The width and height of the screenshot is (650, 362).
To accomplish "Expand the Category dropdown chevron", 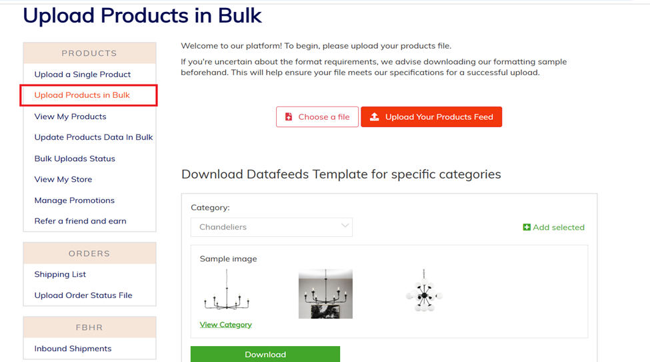I will tap(345, 226).
